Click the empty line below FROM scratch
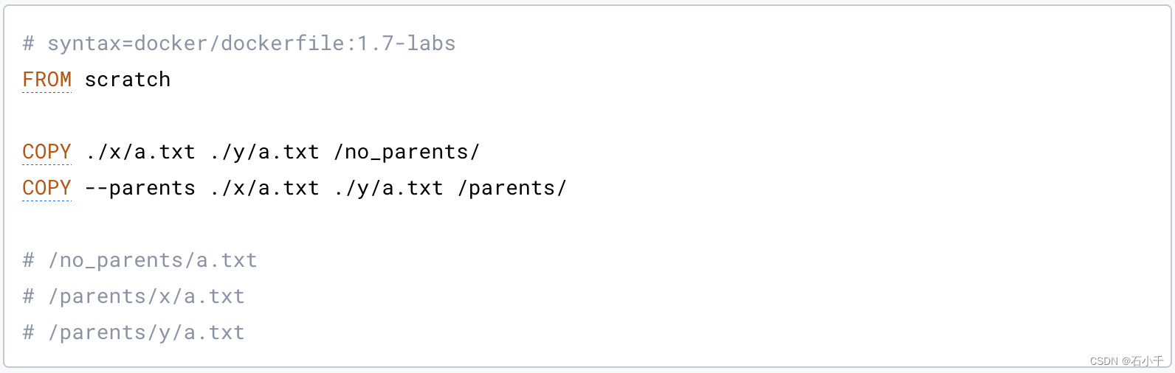 (x=587, y=116)
